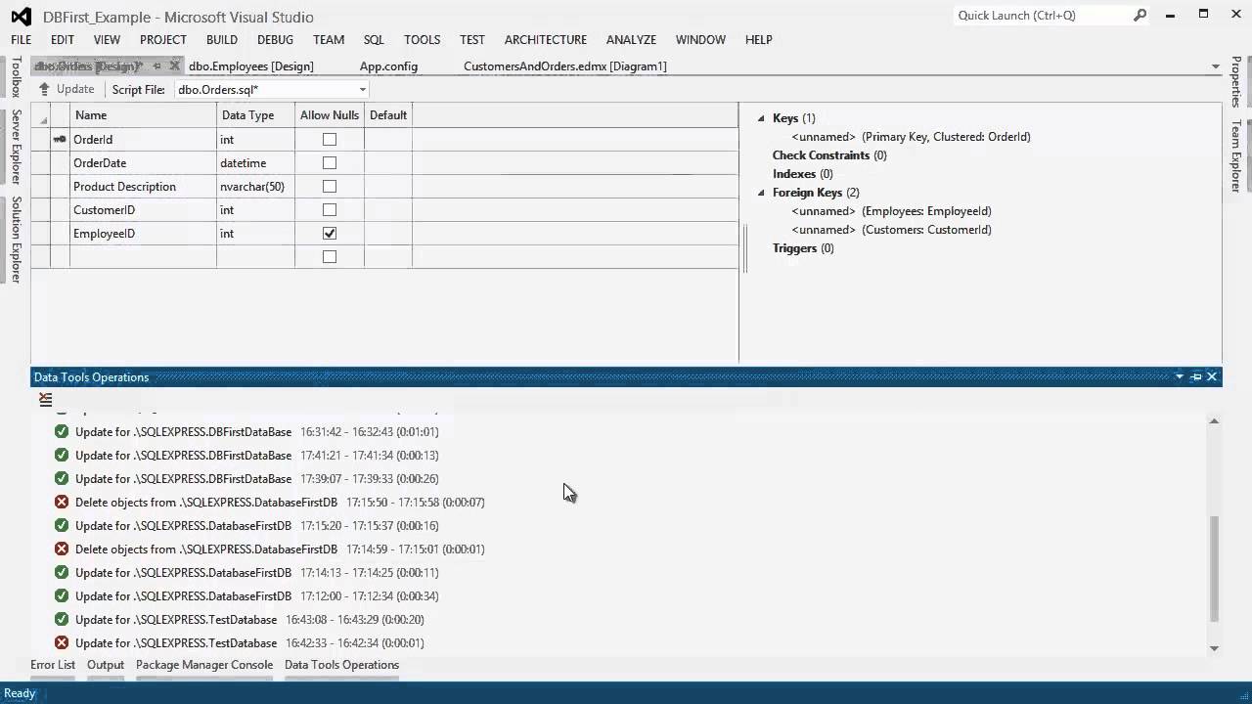The height and width of the screenshot is (704, 1252).
Task: Click the error icon for the 17:15:50 delete
Action: pyautogui.click(x=62, y=502)
